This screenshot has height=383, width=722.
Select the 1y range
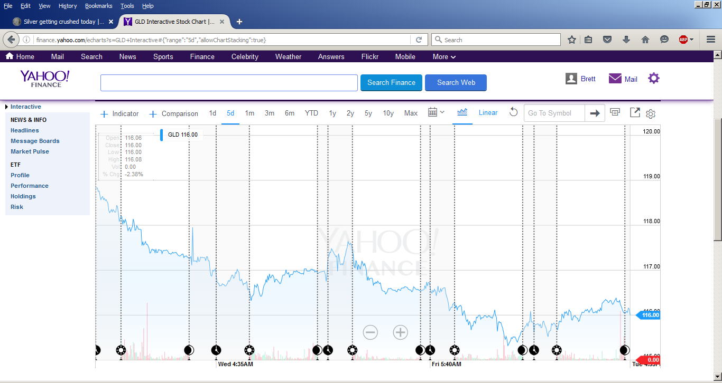coord(332,113)
